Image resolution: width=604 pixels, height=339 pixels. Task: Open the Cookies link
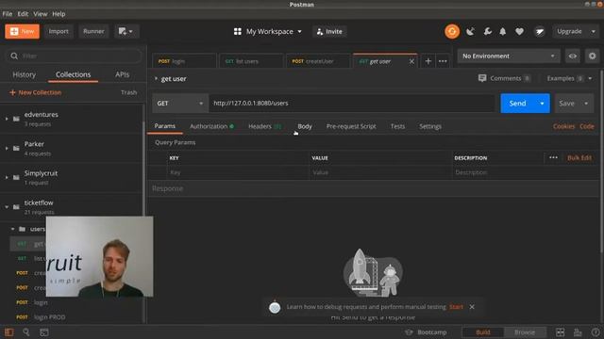click(x=563, y=126)
